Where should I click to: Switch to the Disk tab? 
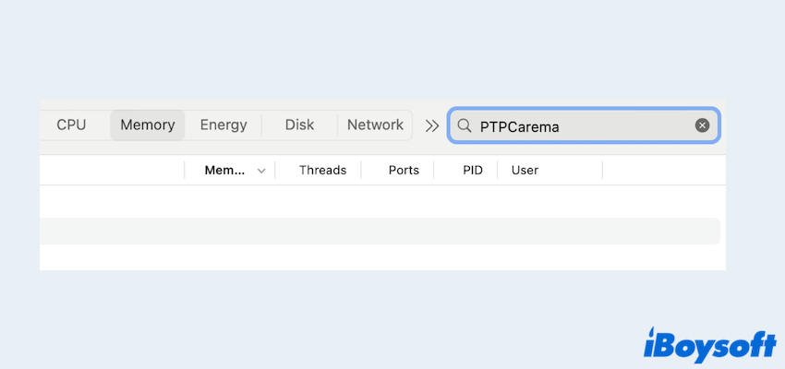coord(299,125)
